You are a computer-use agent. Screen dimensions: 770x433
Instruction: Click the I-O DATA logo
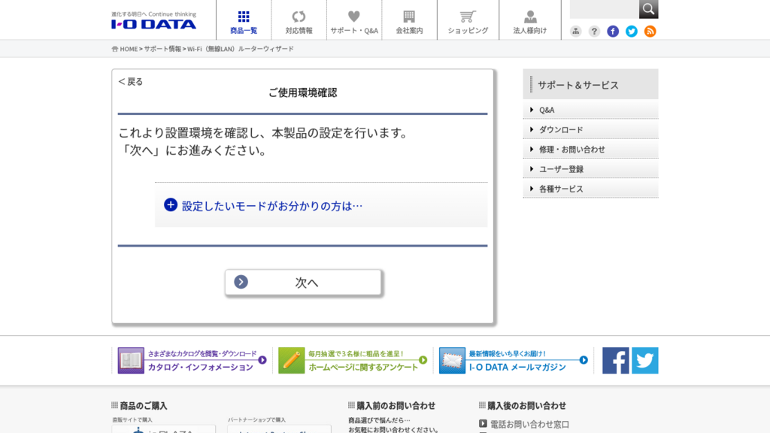153,20
